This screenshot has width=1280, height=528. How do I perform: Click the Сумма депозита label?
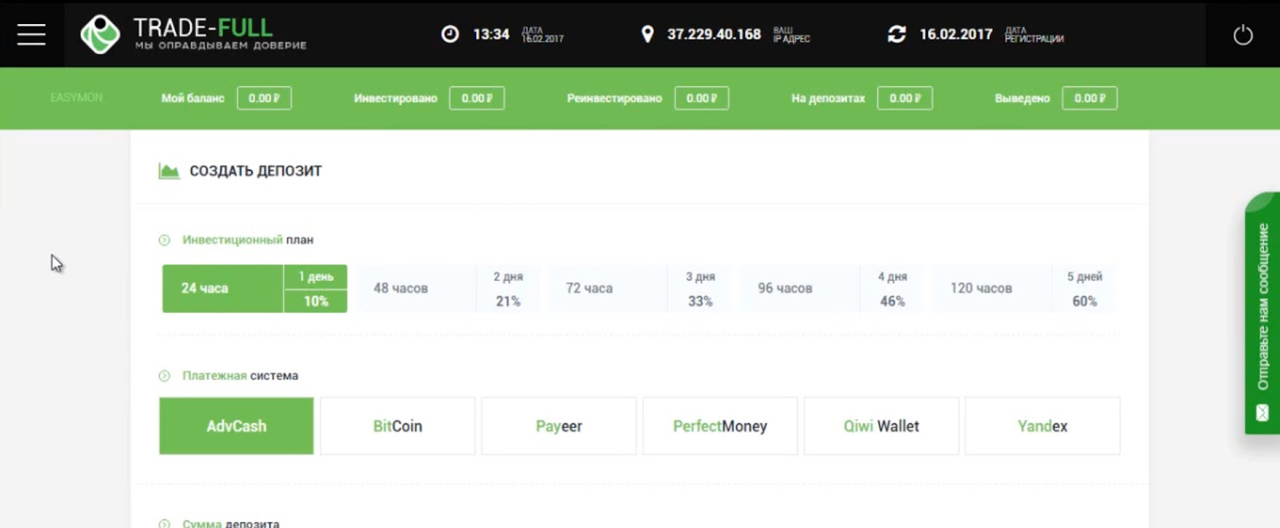point(230,523)
